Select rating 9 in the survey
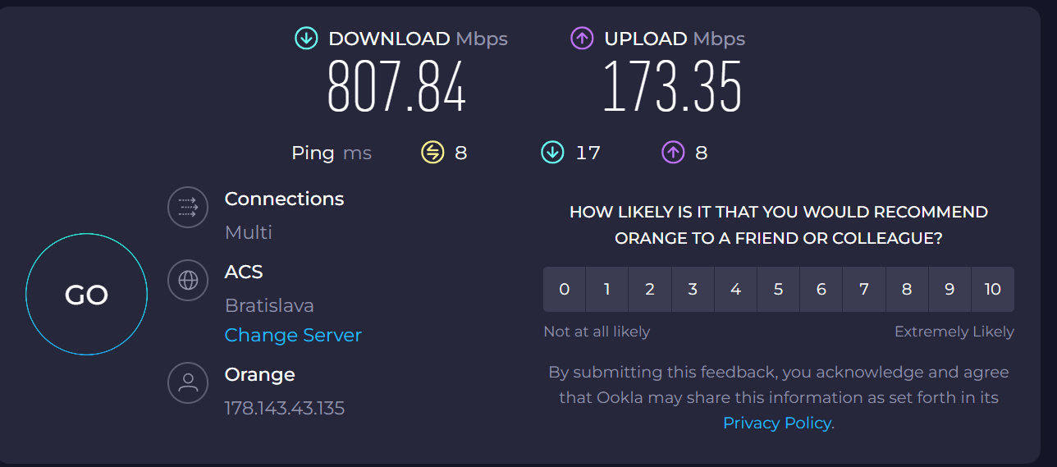Screen dimensions: 1057x467 click(949, 289)
